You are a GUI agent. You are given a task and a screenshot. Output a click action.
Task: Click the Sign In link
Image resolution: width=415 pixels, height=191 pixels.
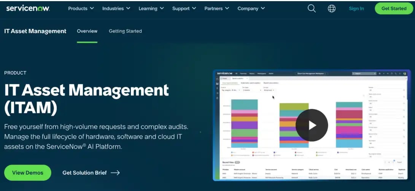pos(356,8)
